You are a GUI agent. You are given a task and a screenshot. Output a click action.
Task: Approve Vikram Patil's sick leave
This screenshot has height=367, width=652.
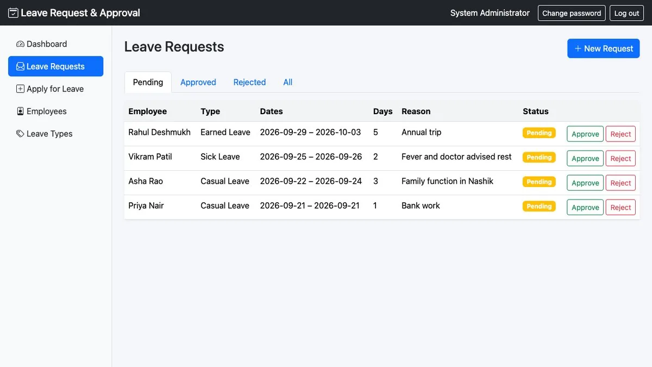point(585,158)
